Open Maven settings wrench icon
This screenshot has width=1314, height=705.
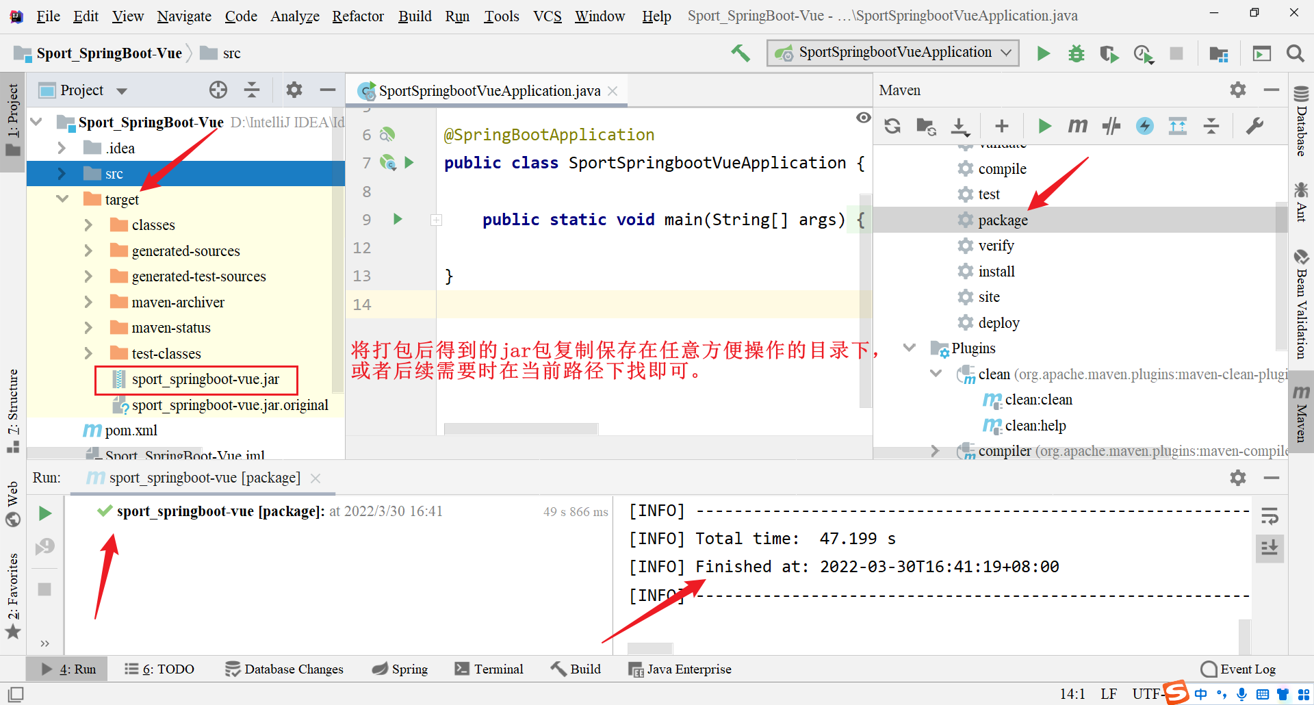point(1254,126)
